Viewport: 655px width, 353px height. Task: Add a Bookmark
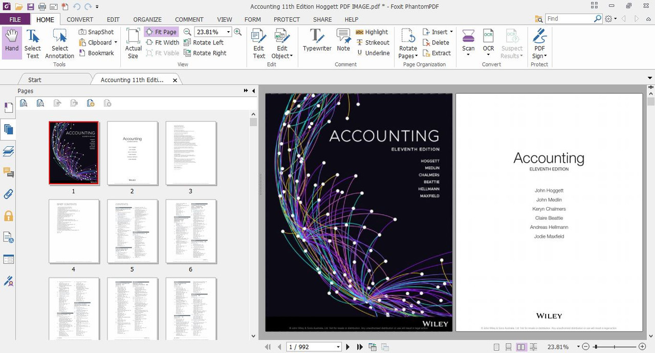[x=97, y=53]
